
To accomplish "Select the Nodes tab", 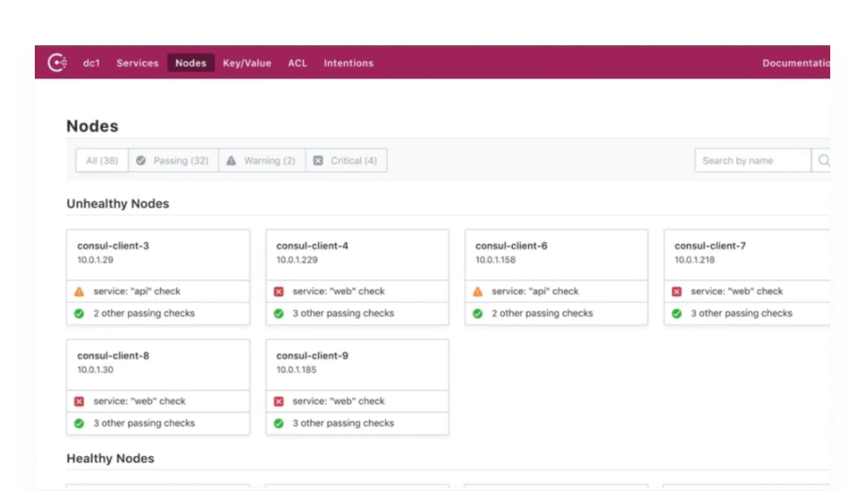I will (x=191, y=63).
